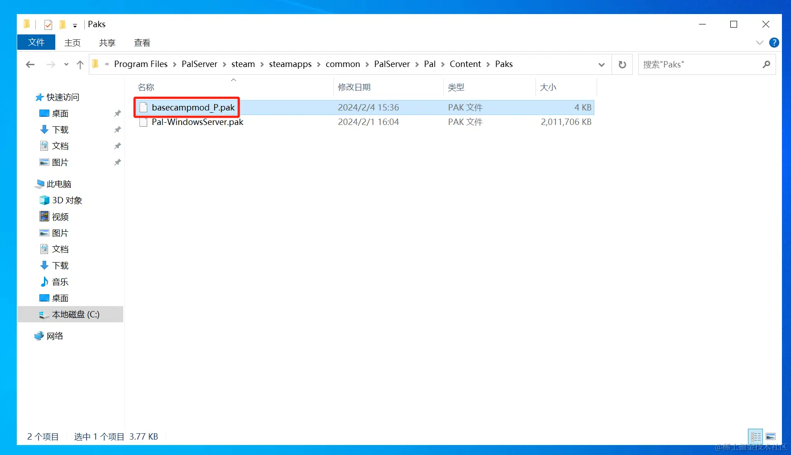Open the 共享 ribbon tab
This screenshot has width=791, height=455.
click(x=107, y=43)
